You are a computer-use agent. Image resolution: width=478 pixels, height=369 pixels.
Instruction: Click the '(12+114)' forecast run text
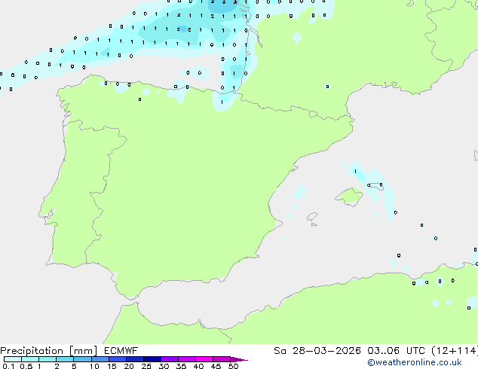pyautogui.click(x=455, y=351)
